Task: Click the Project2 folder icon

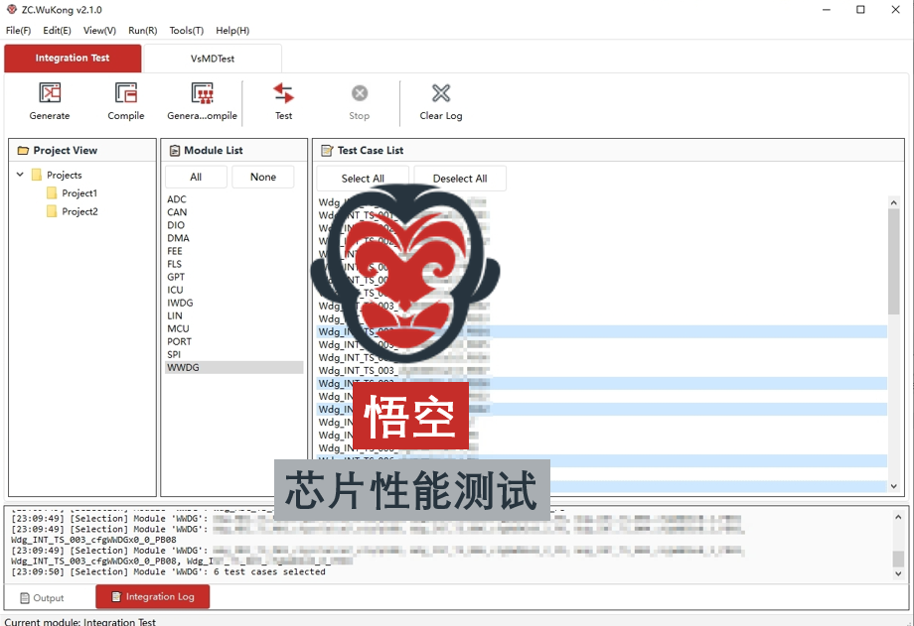Action: pos(52,211)
